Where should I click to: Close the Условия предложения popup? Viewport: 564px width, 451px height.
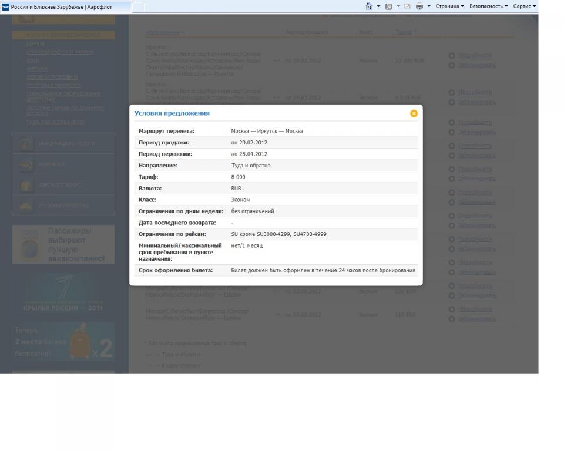coord(414,113)
